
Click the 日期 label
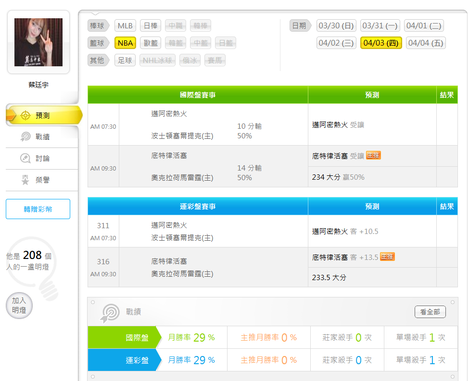click(300, 25)
